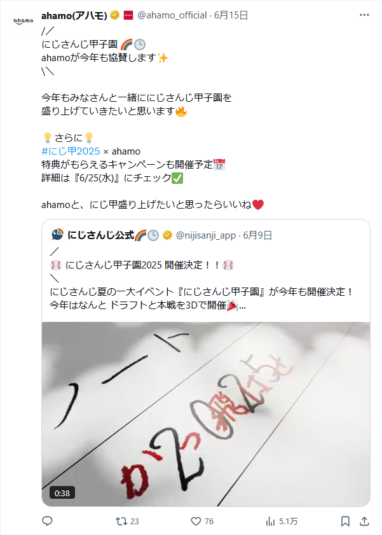The width and height of the screenshot is (382, 535).
Task: Open the 6月15日 post timestamp
Action: pyautogui.click(x=231, y=15)
